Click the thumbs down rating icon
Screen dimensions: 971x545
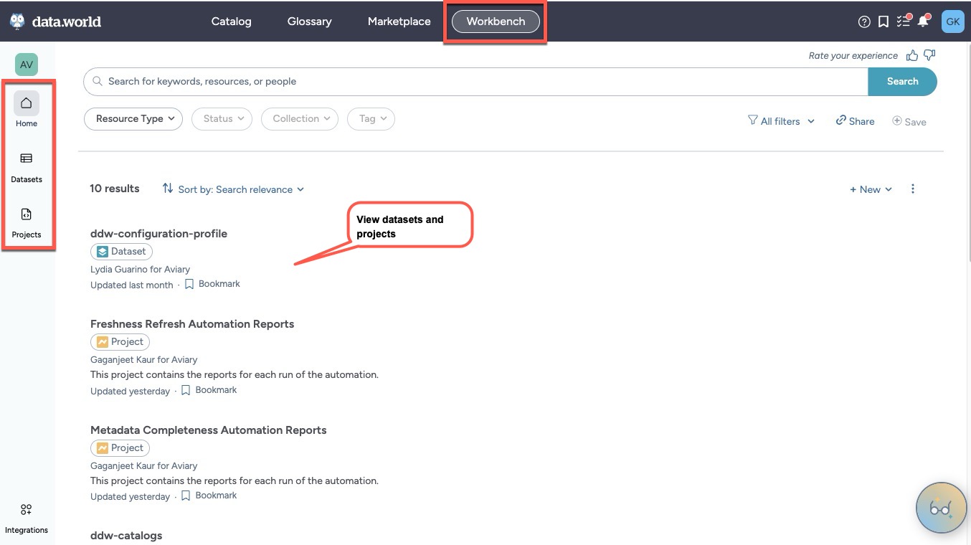pyautogui.click(x=929, y=55)
